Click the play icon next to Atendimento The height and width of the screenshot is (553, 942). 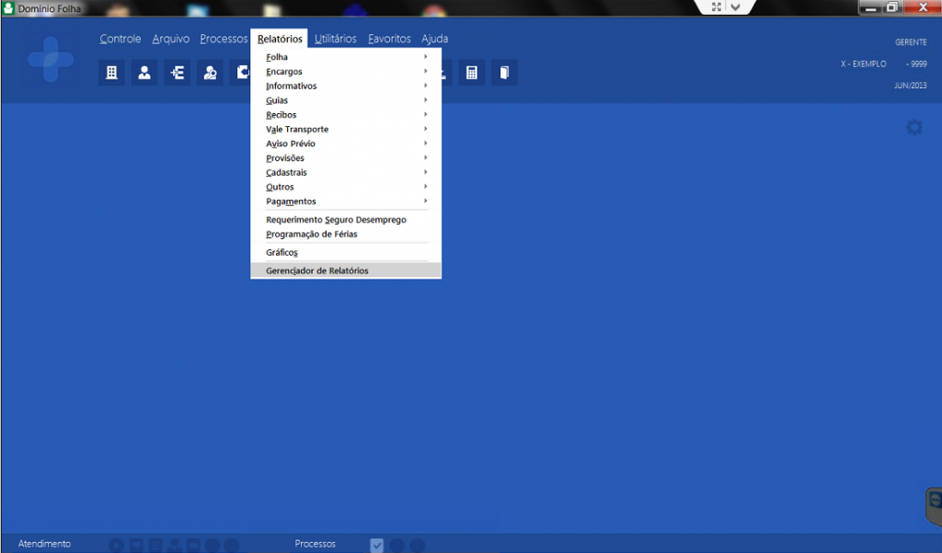(x=117, y=546)
